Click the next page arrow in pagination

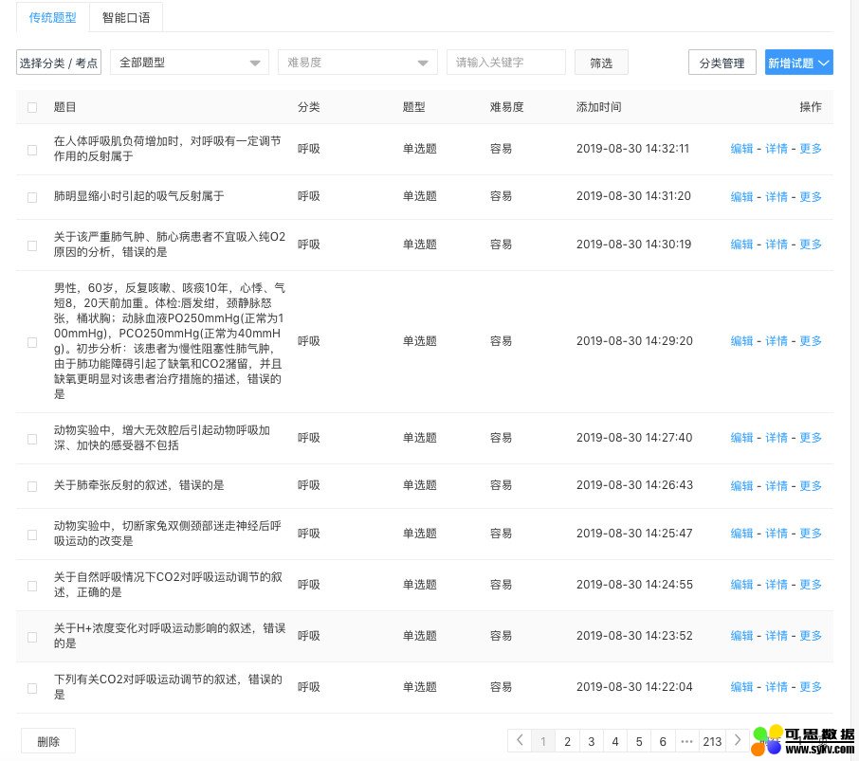pyautogui.click(x=738, y=740)
